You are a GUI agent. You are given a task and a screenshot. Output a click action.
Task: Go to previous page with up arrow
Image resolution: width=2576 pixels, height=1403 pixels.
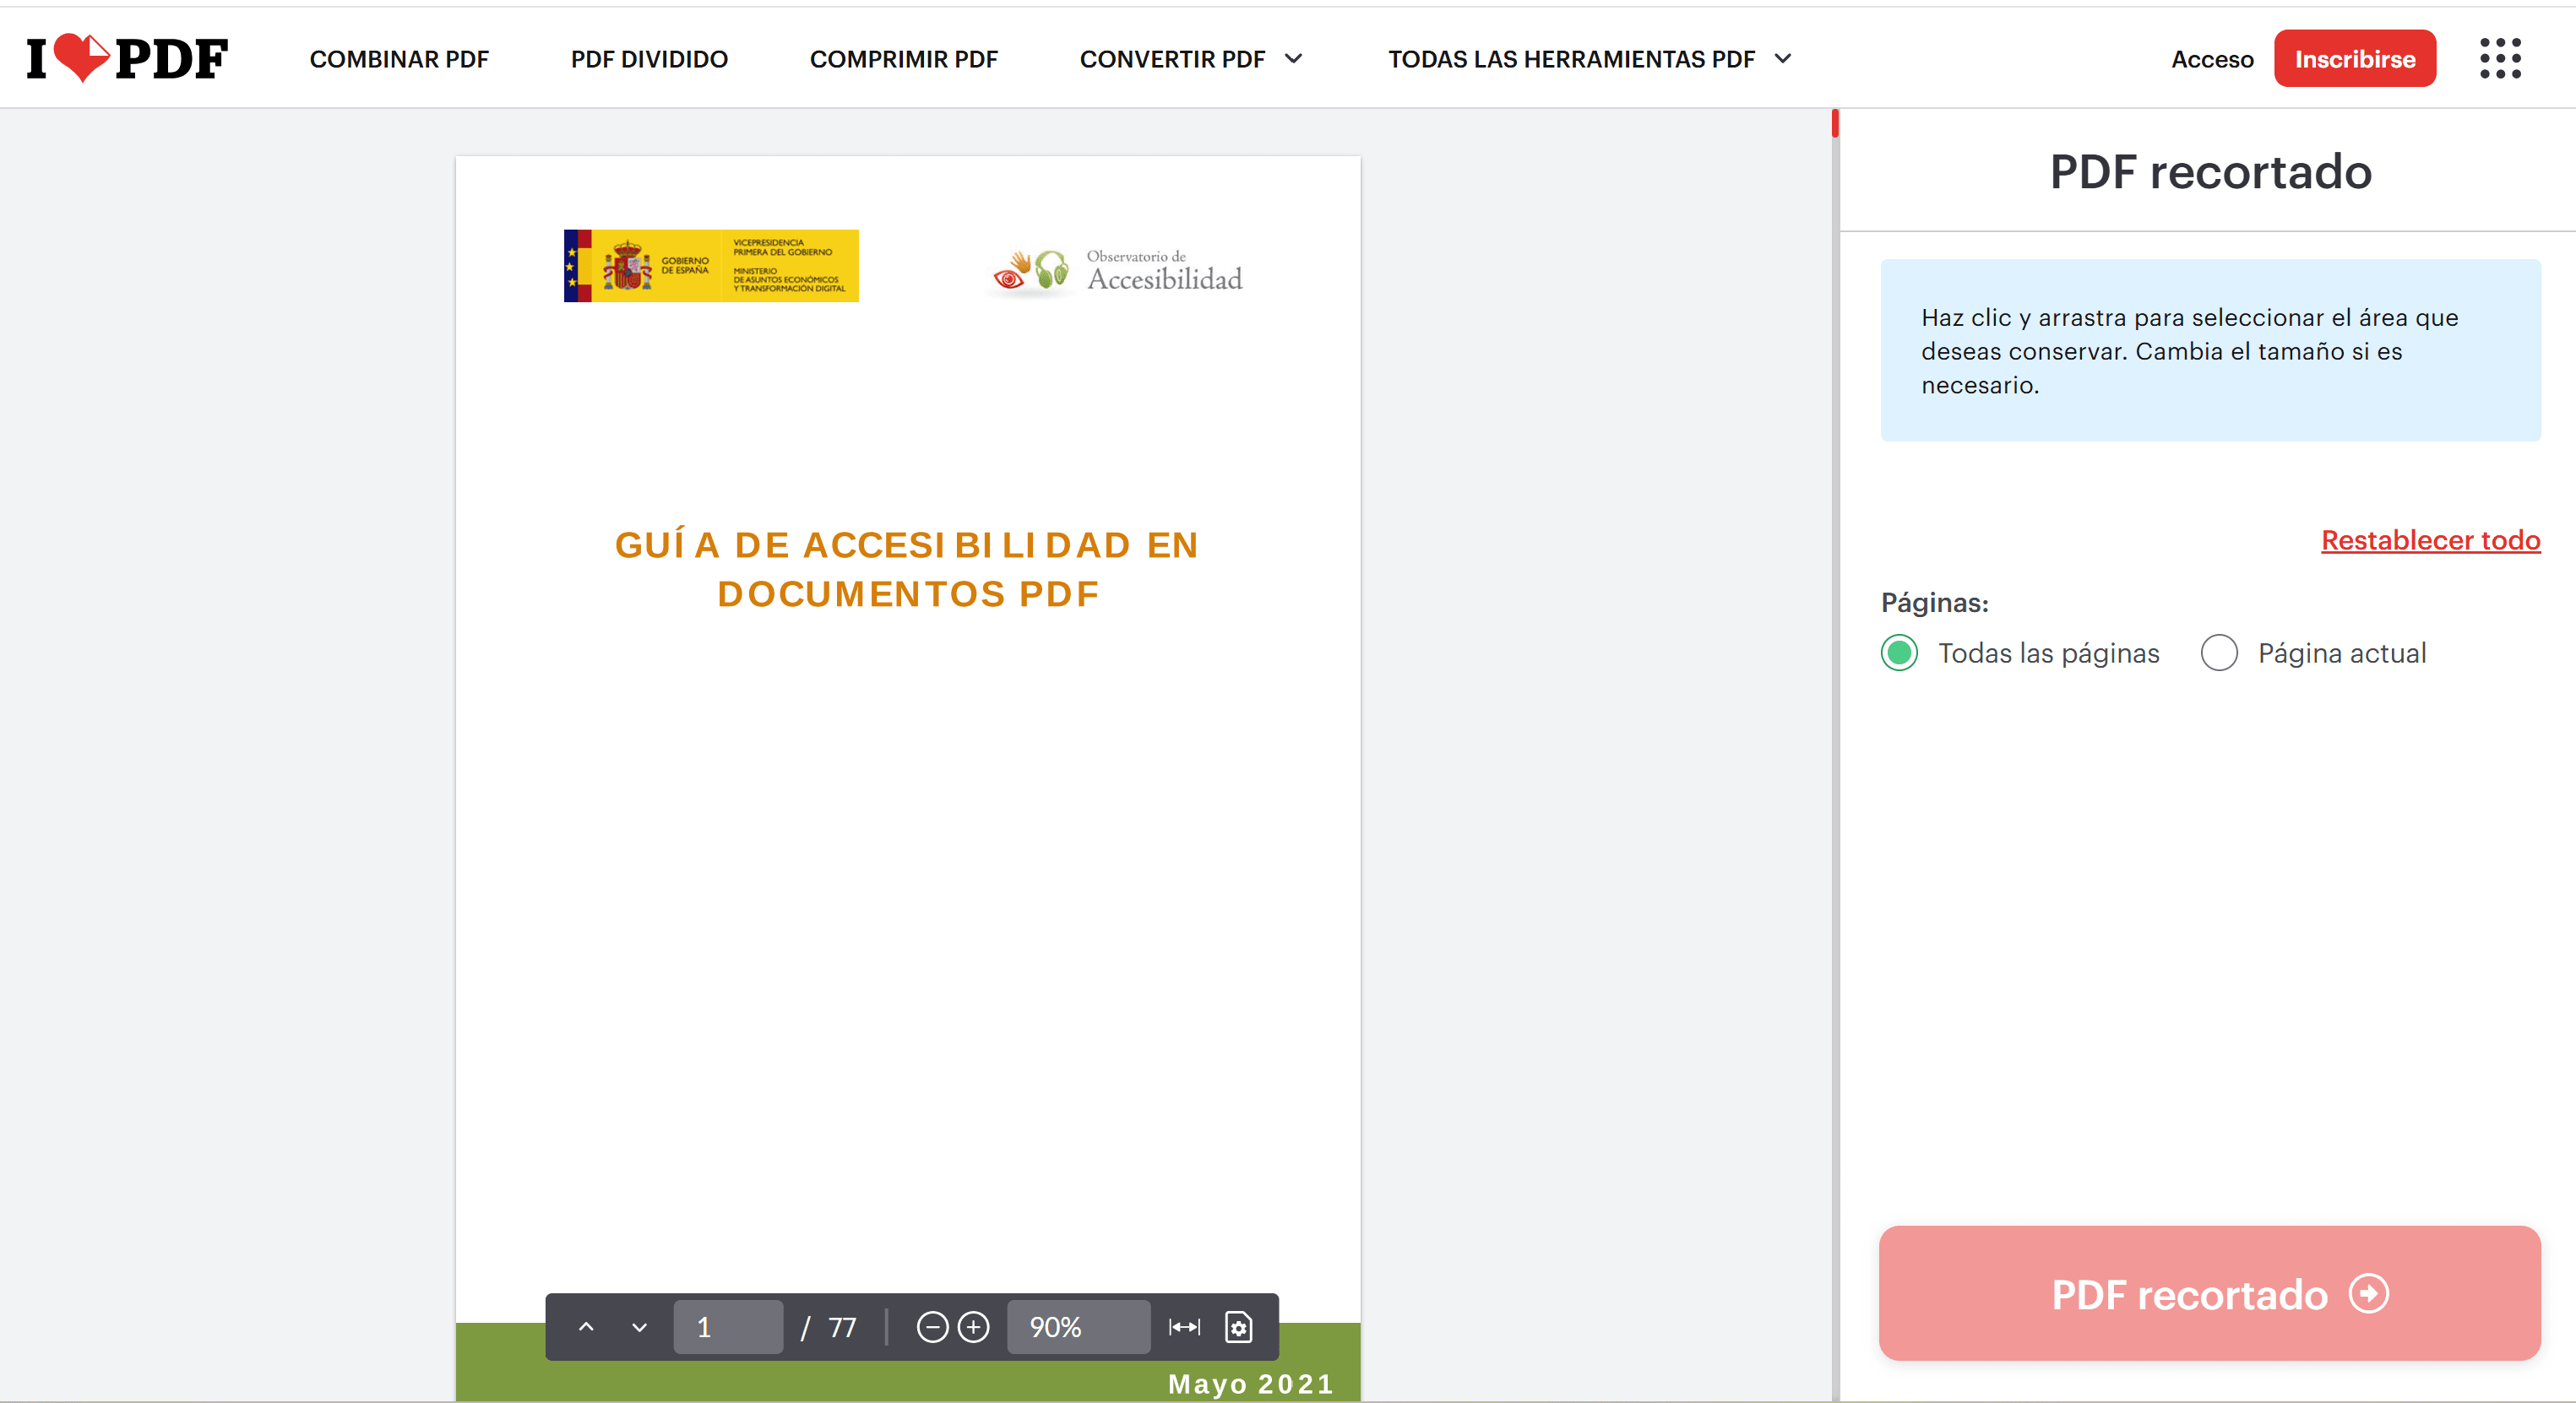click(x=586, y=1327)
